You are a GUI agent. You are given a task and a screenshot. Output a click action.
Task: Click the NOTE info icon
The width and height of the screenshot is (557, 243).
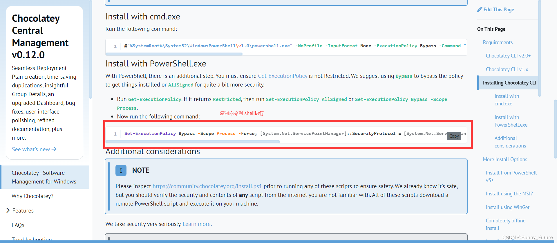[121, 170]
